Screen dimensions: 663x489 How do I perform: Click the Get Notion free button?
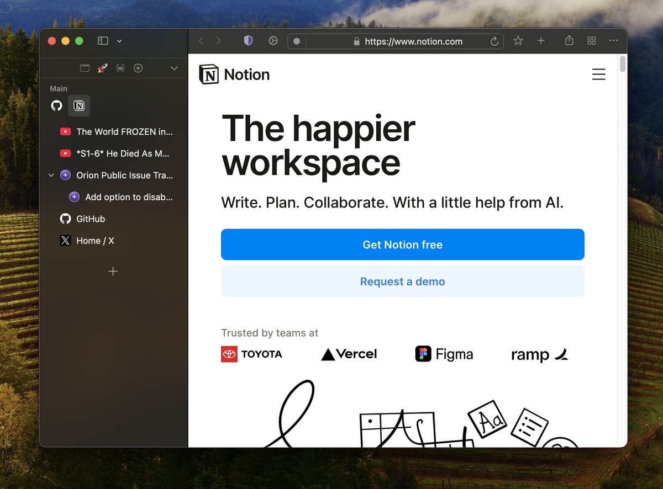(x=403, y=244)
